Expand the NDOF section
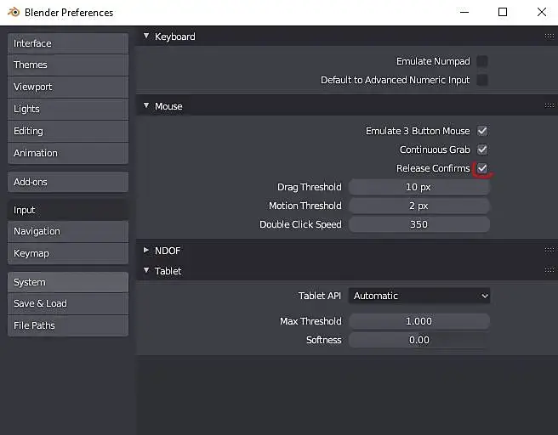Viewport: 558px width, 435px height. pos(146,251)
